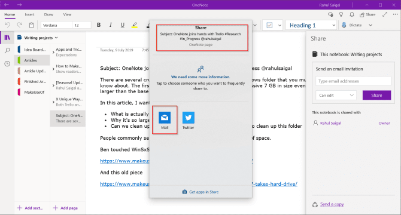Click the sync status cloud icon

tap(330, 14)
